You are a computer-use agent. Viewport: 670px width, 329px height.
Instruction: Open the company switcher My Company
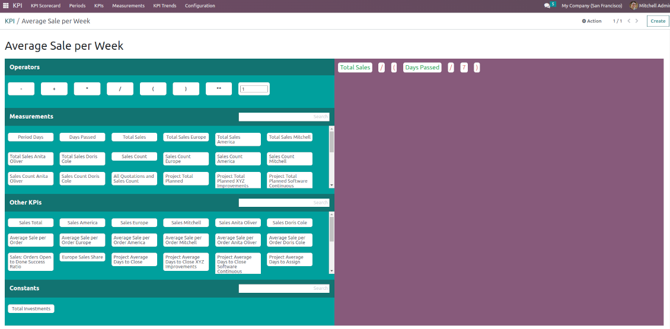tap(592, 5)
